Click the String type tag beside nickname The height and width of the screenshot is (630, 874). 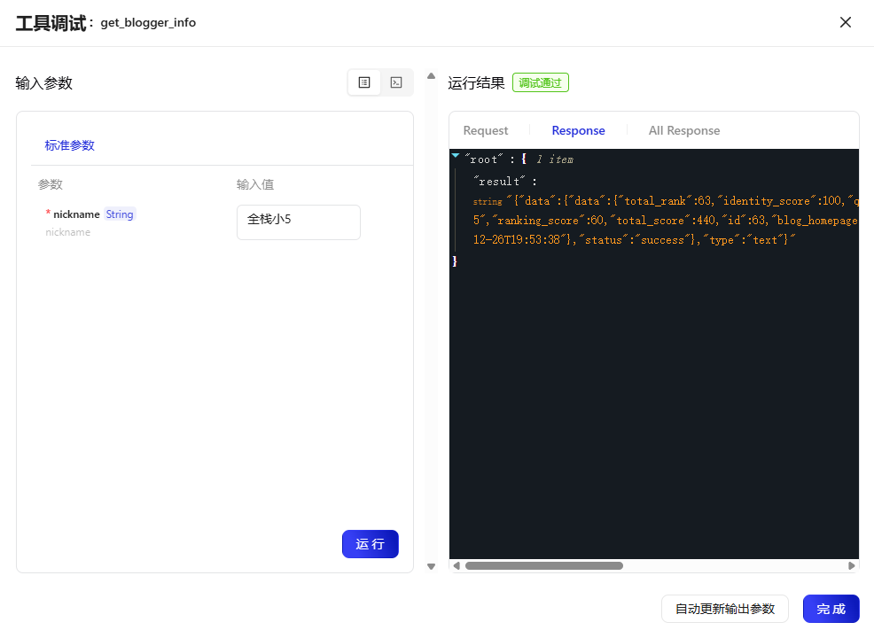pyautogui.click(x=120, y=214)
